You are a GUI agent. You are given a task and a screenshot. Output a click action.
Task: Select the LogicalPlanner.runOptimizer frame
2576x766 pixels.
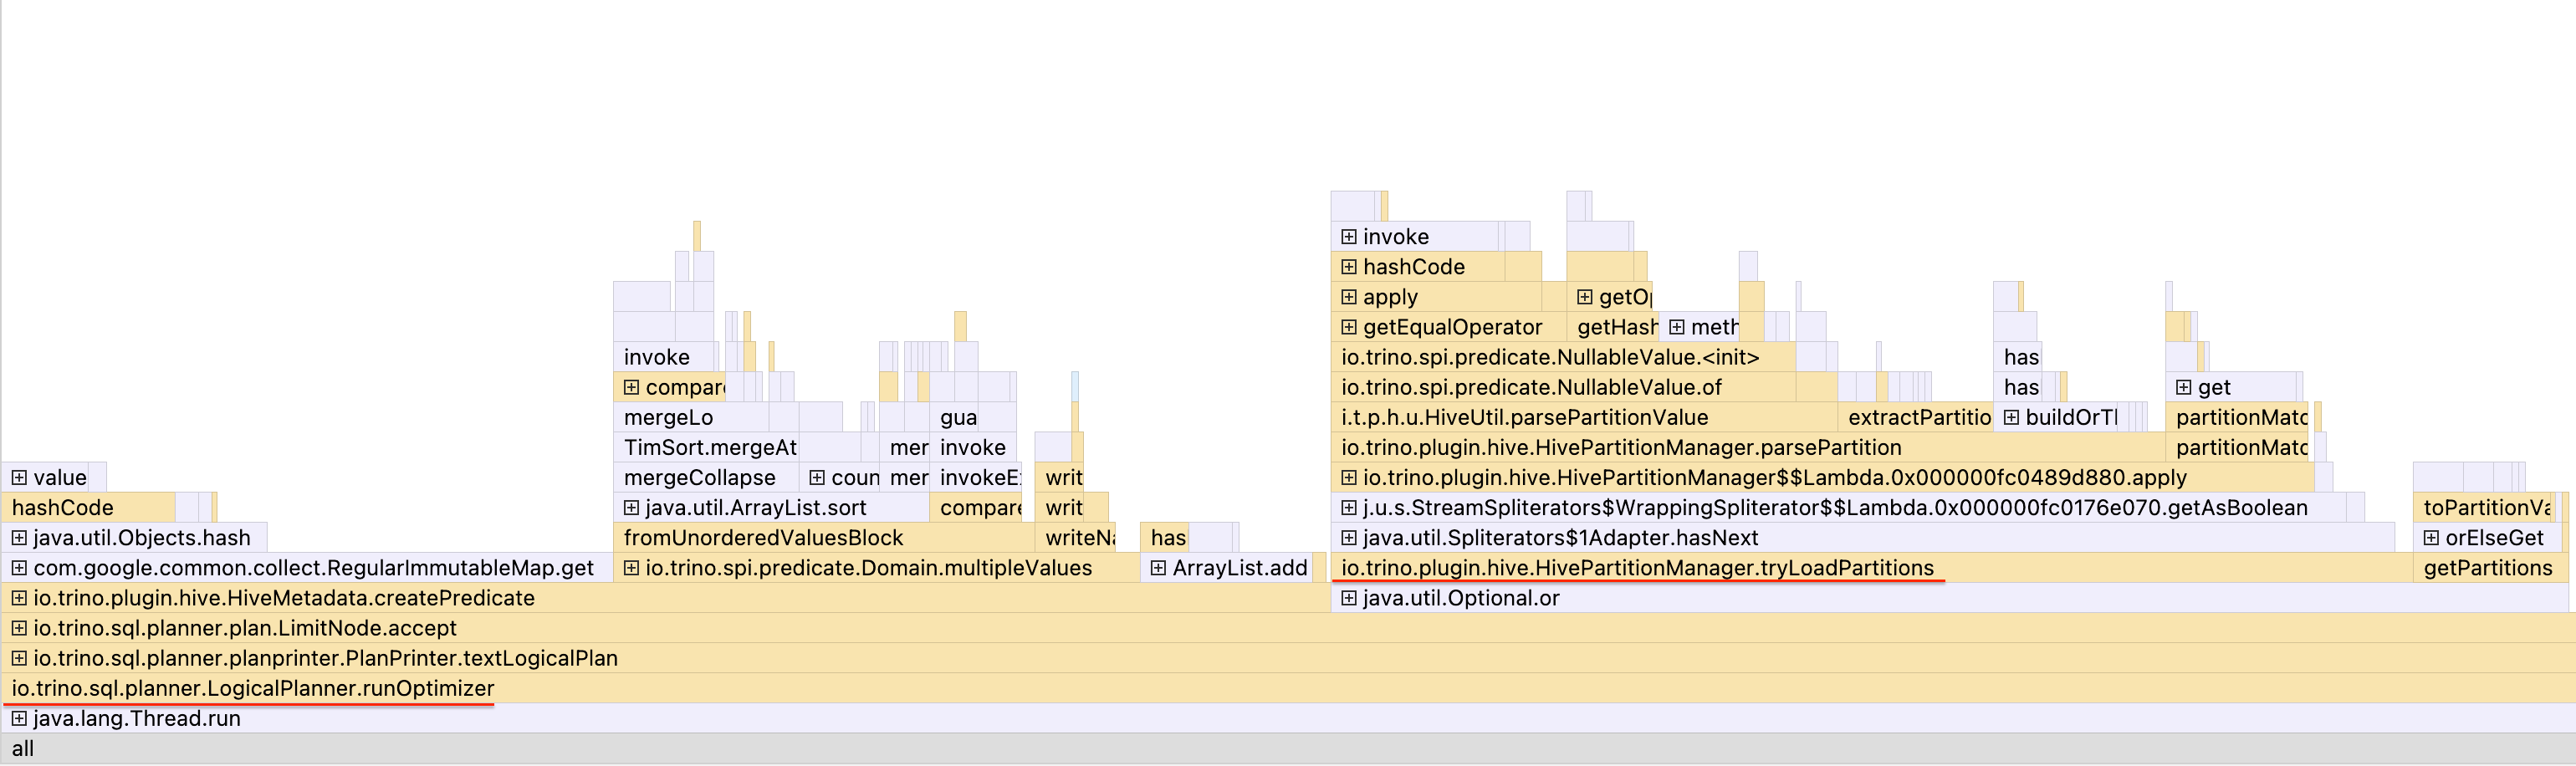(x=252, y=688)
